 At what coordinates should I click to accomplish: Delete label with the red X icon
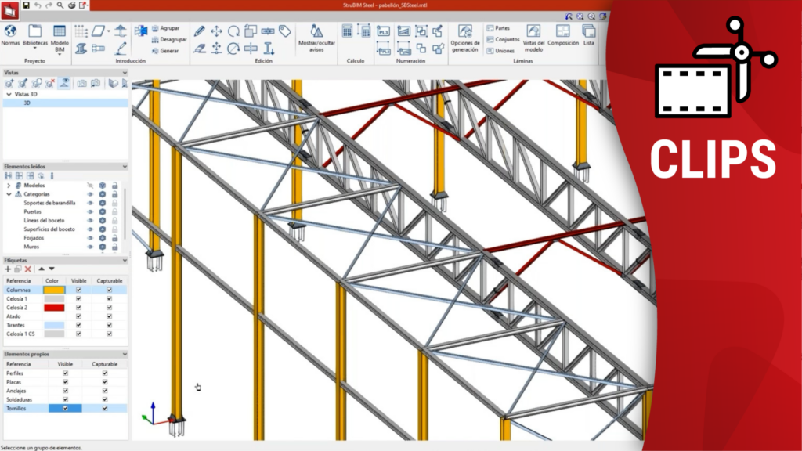pos(27,269)
